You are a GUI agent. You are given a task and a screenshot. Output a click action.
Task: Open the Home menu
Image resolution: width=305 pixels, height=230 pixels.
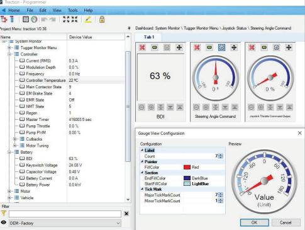click(x=14, y=10)
